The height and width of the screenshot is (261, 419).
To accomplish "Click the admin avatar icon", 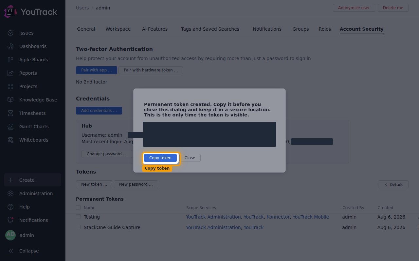I will tap(10, 235).
